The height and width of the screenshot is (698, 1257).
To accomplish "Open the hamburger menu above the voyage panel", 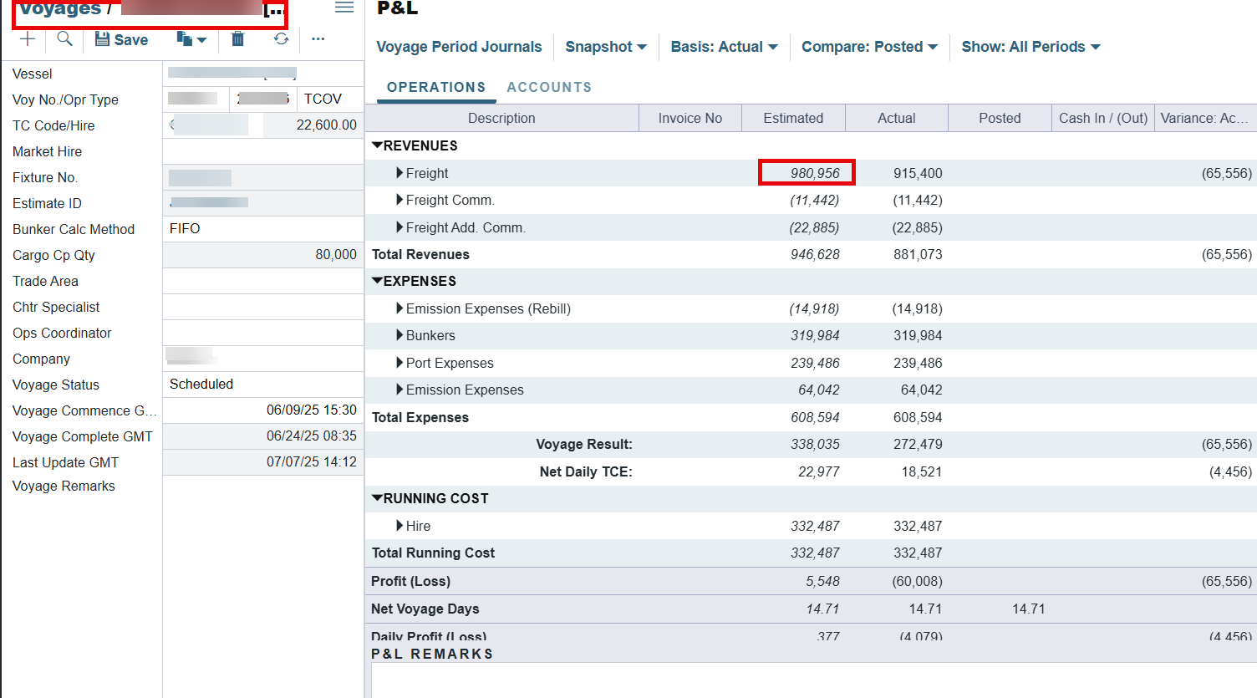I will pos(344,8).
